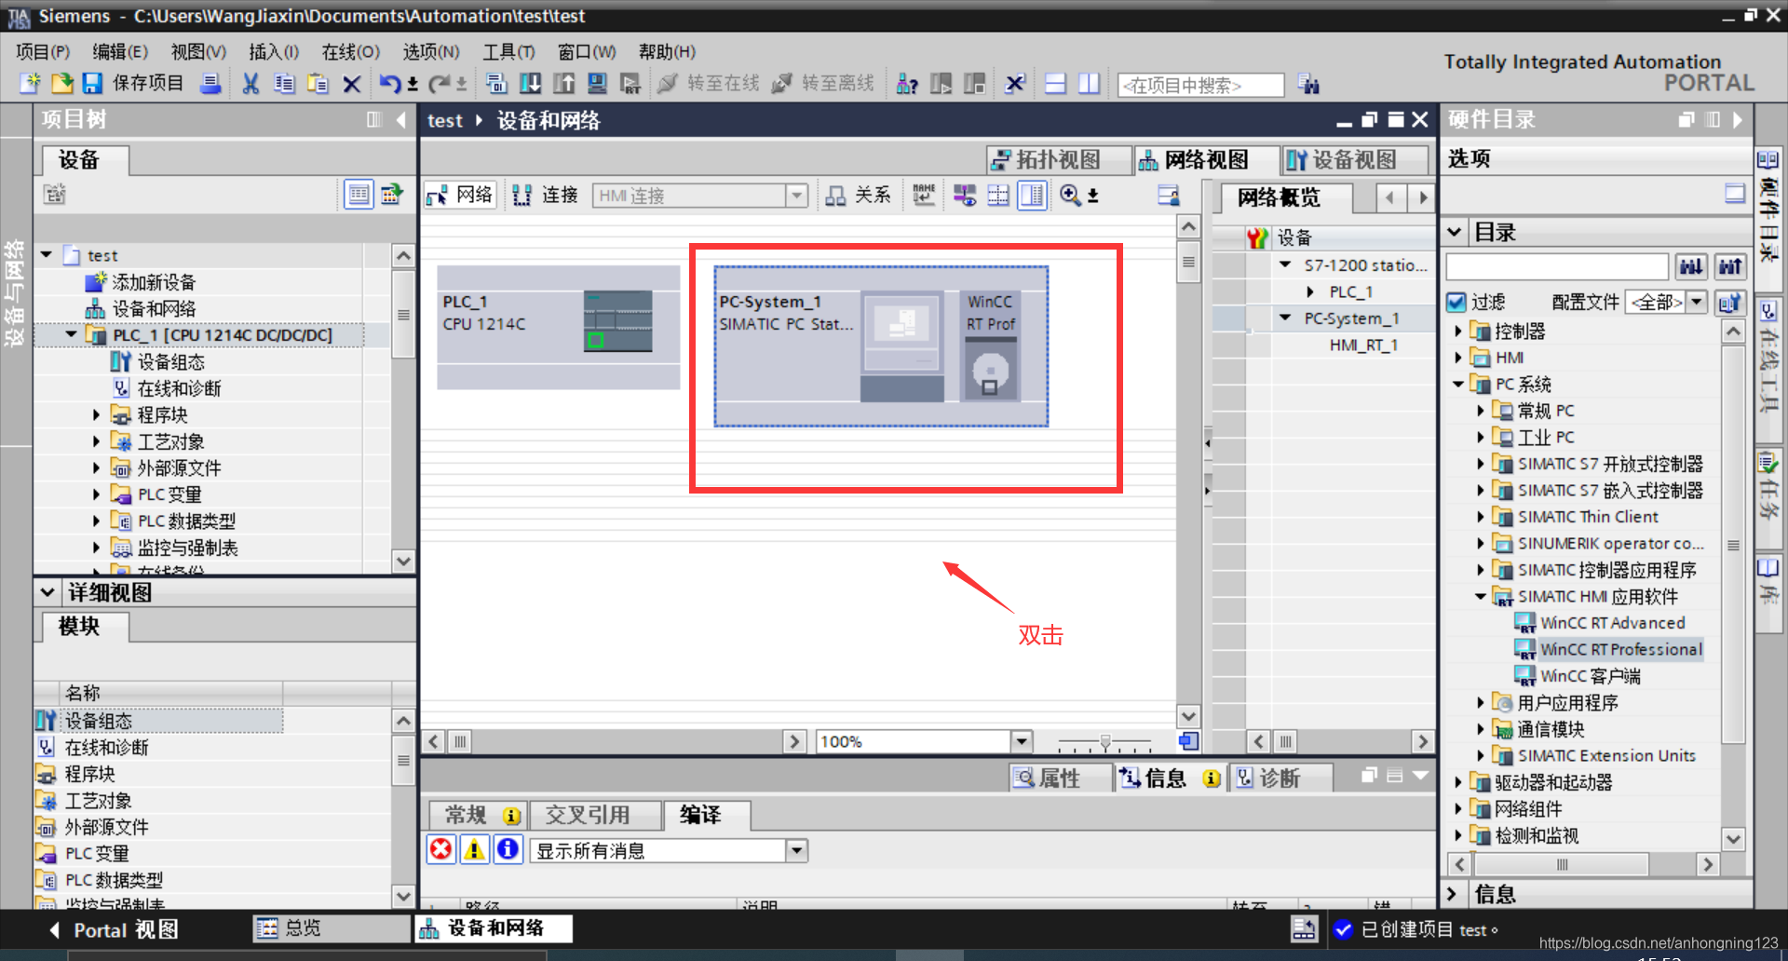Viewport: 1788px width, 961px height.
Task: Toggle 网络 networking mode button
Action: [460, 195]
